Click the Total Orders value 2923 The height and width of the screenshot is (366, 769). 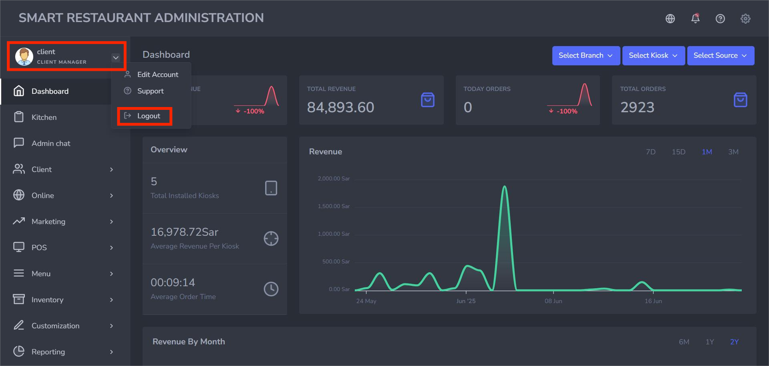pyautogui.click(x=637, y=107)
